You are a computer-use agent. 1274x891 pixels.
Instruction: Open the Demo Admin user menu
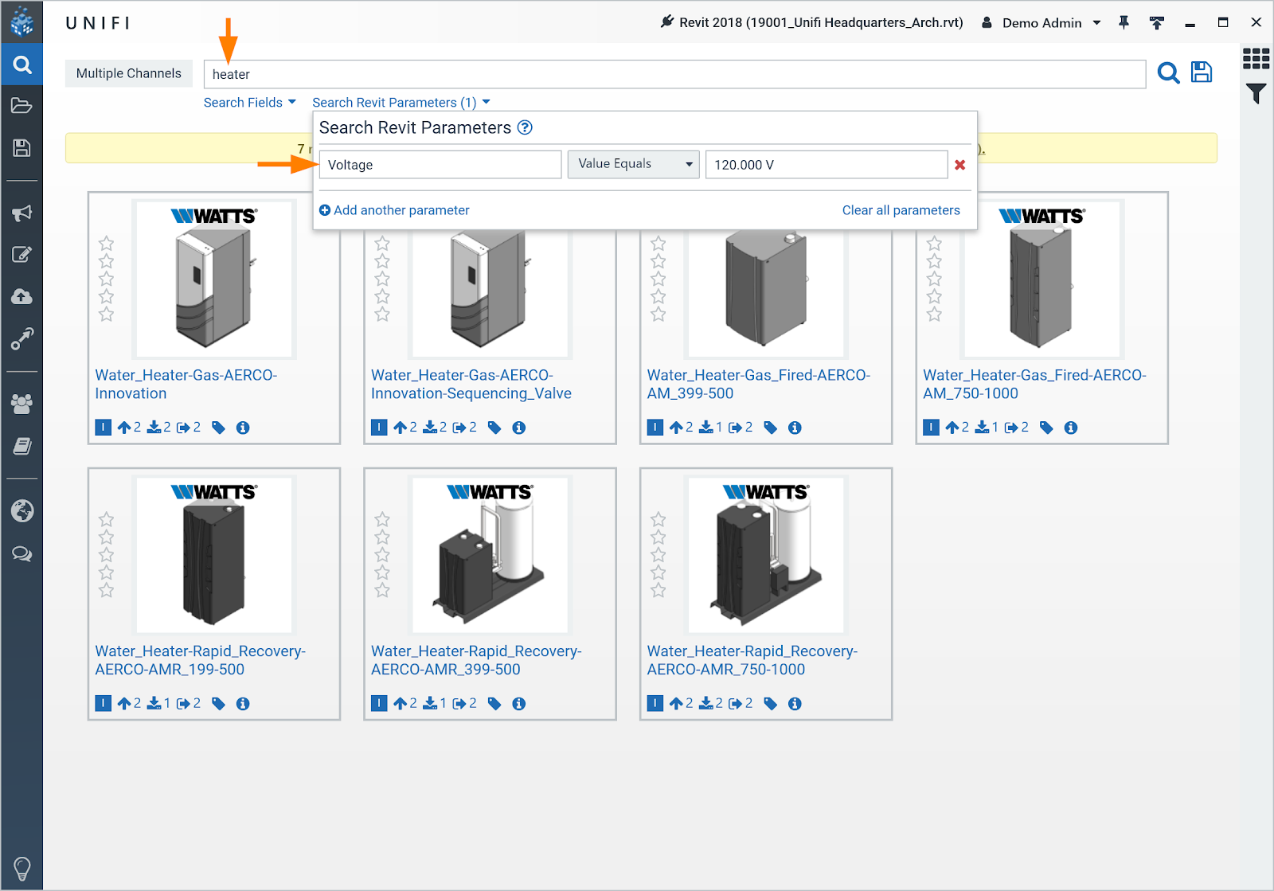click(x=1041, y=23)
